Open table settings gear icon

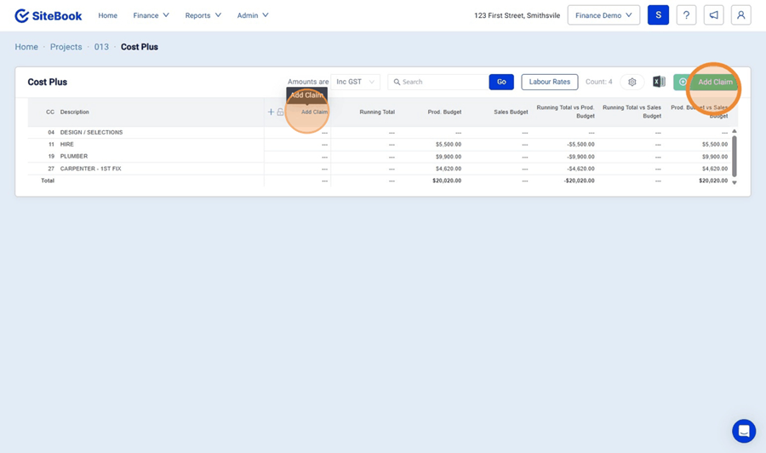pyautogui.click(x=632, y=82)
